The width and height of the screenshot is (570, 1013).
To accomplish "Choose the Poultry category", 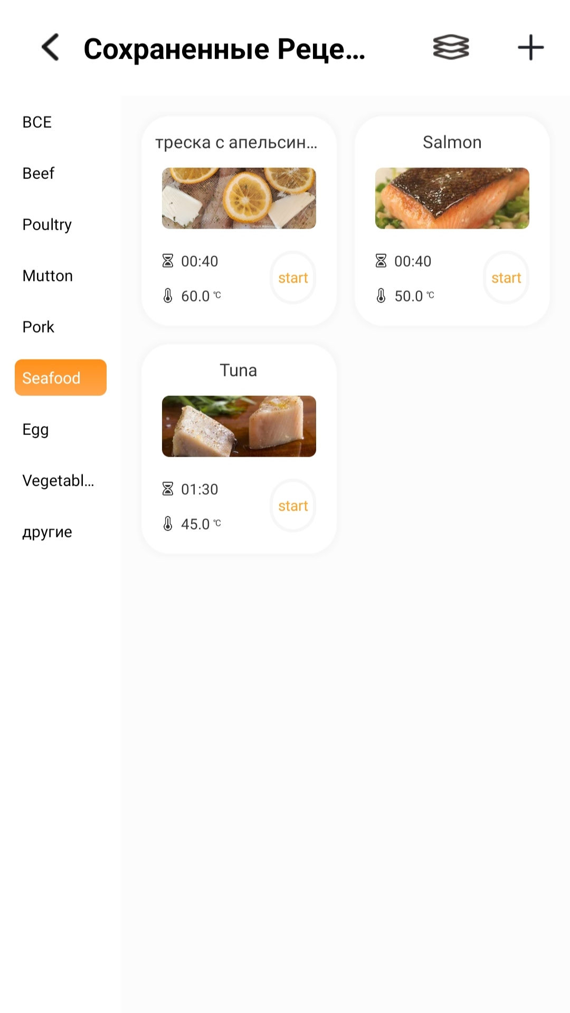I will [x=47, y=224].
